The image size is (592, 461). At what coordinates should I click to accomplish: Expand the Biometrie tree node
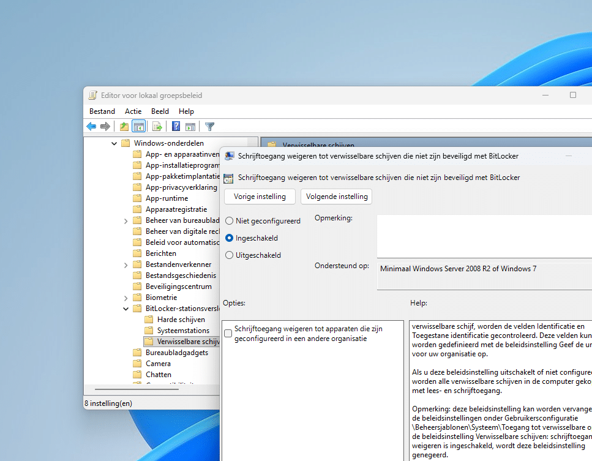(126, 297)
